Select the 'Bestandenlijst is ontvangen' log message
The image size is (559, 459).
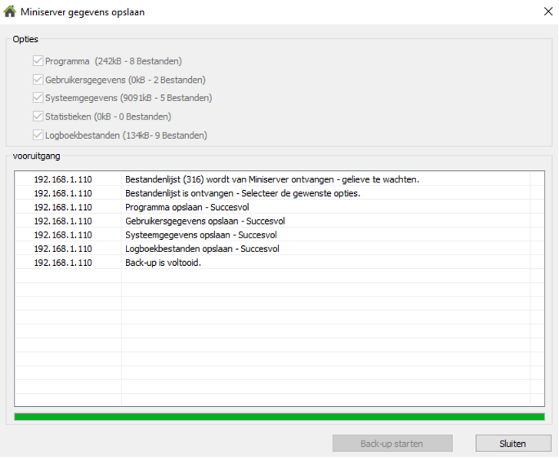point(242,193)
